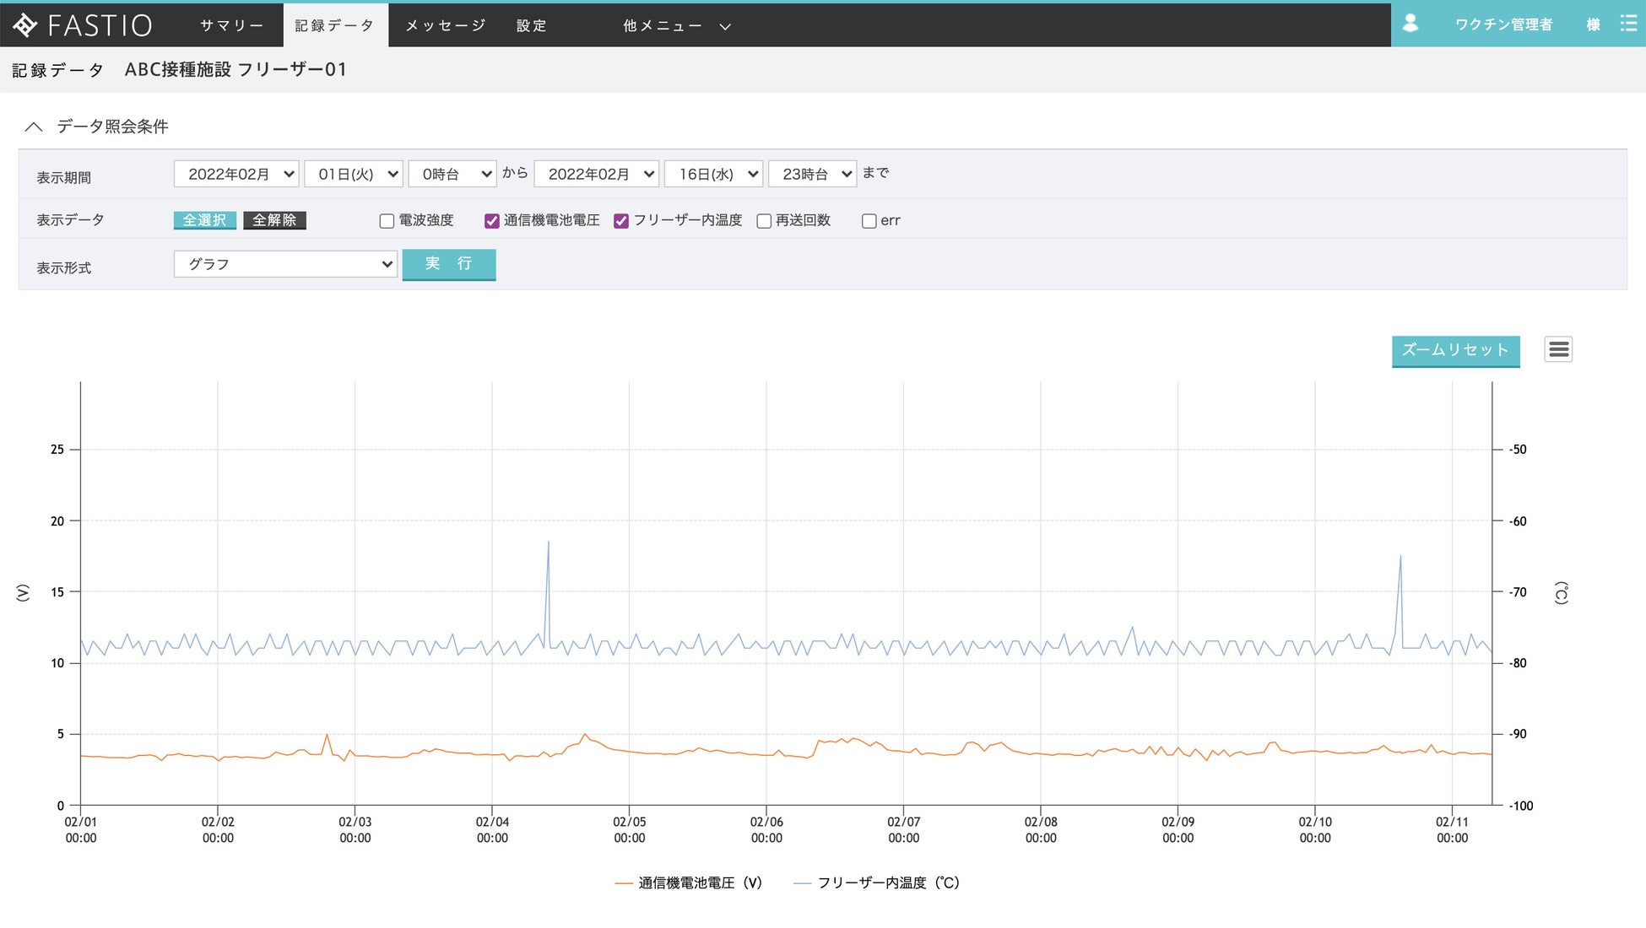The height and width of the screenshot is (928, 1646).
Task: Open the メッセージ tab
Action: tap(446, 25)
